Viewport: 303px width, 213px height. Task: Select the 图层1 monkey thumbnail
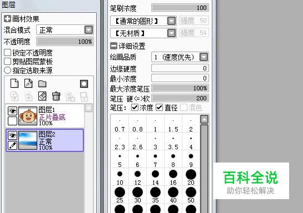point(28,116)
